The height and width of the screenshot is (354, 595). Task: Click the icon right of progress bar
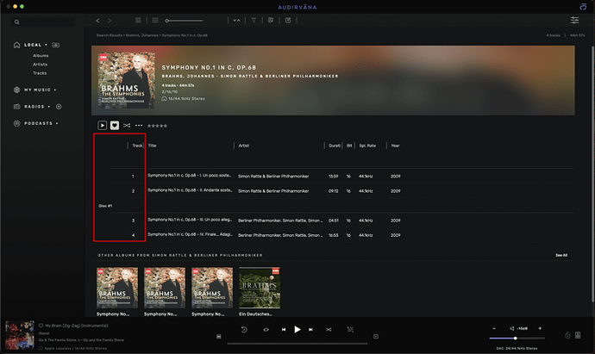click(376, 337)
